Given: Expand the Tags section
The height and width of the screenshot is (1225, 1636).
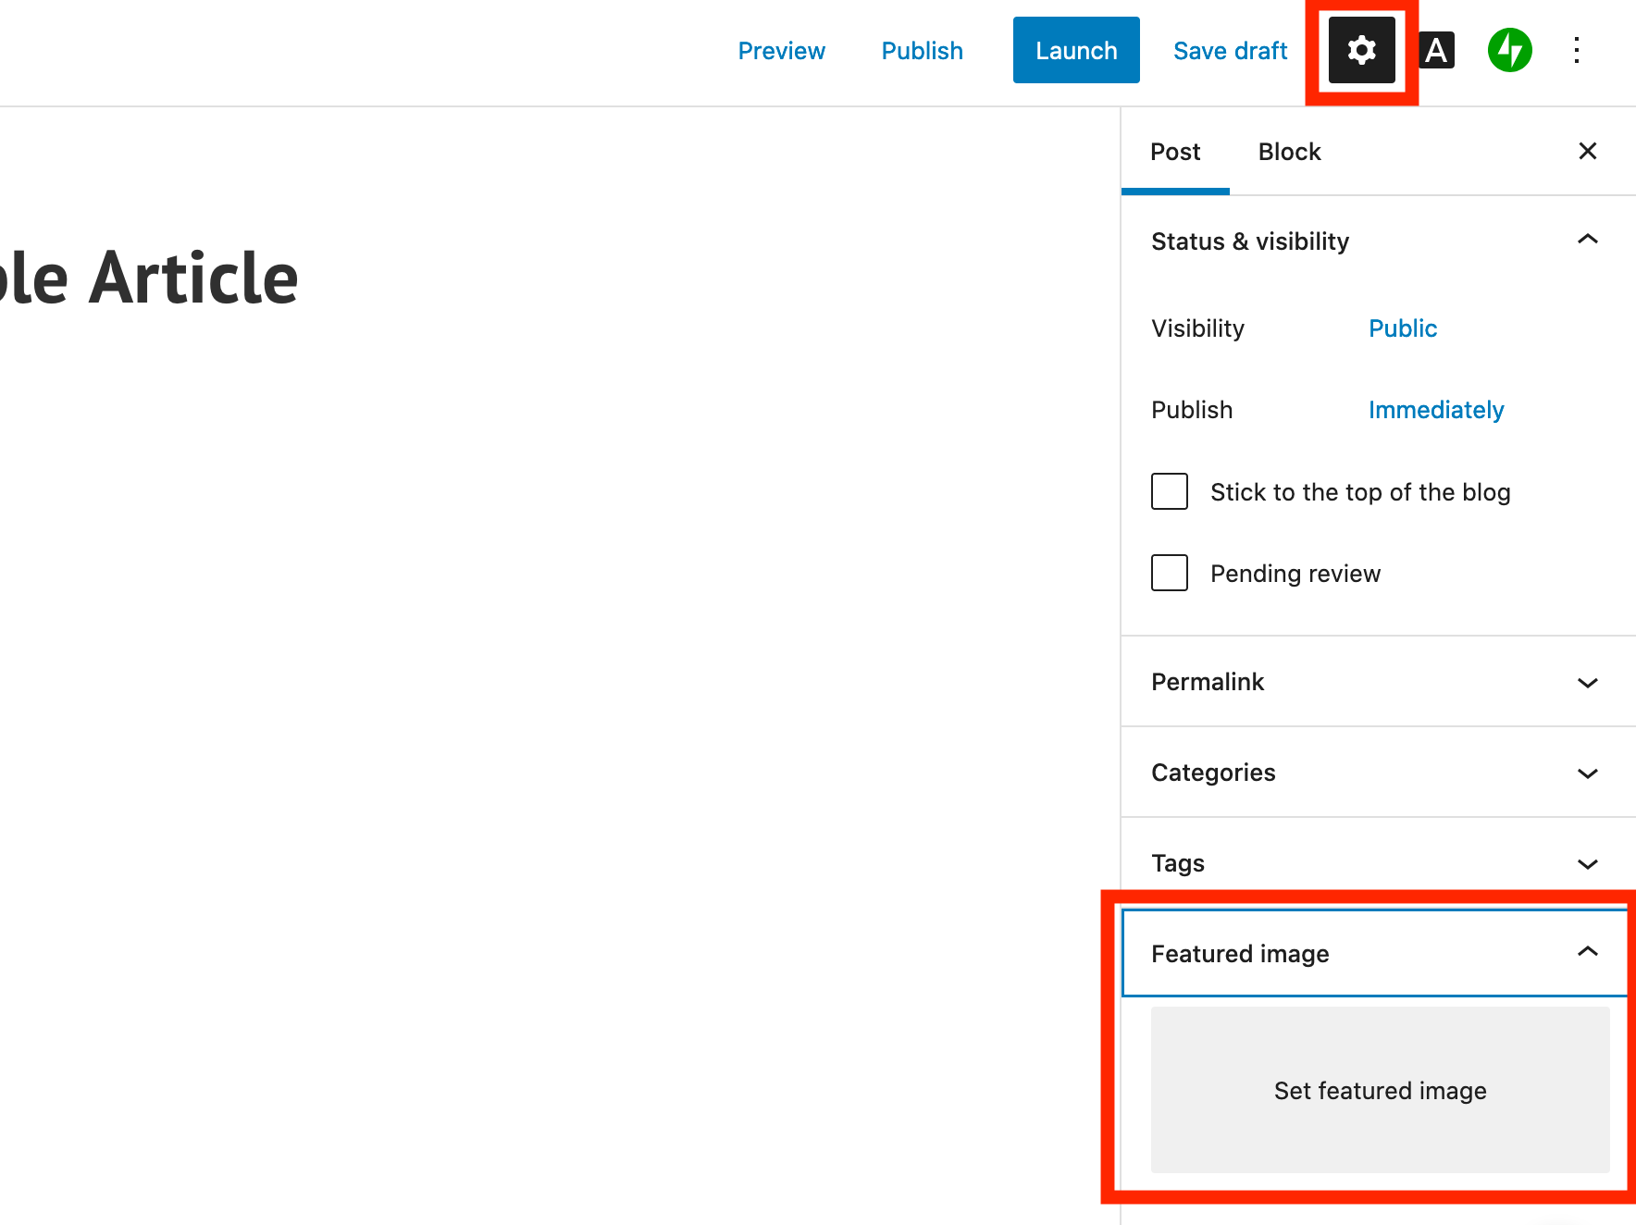Looking at the screenshot, I should coord(1587,863).
